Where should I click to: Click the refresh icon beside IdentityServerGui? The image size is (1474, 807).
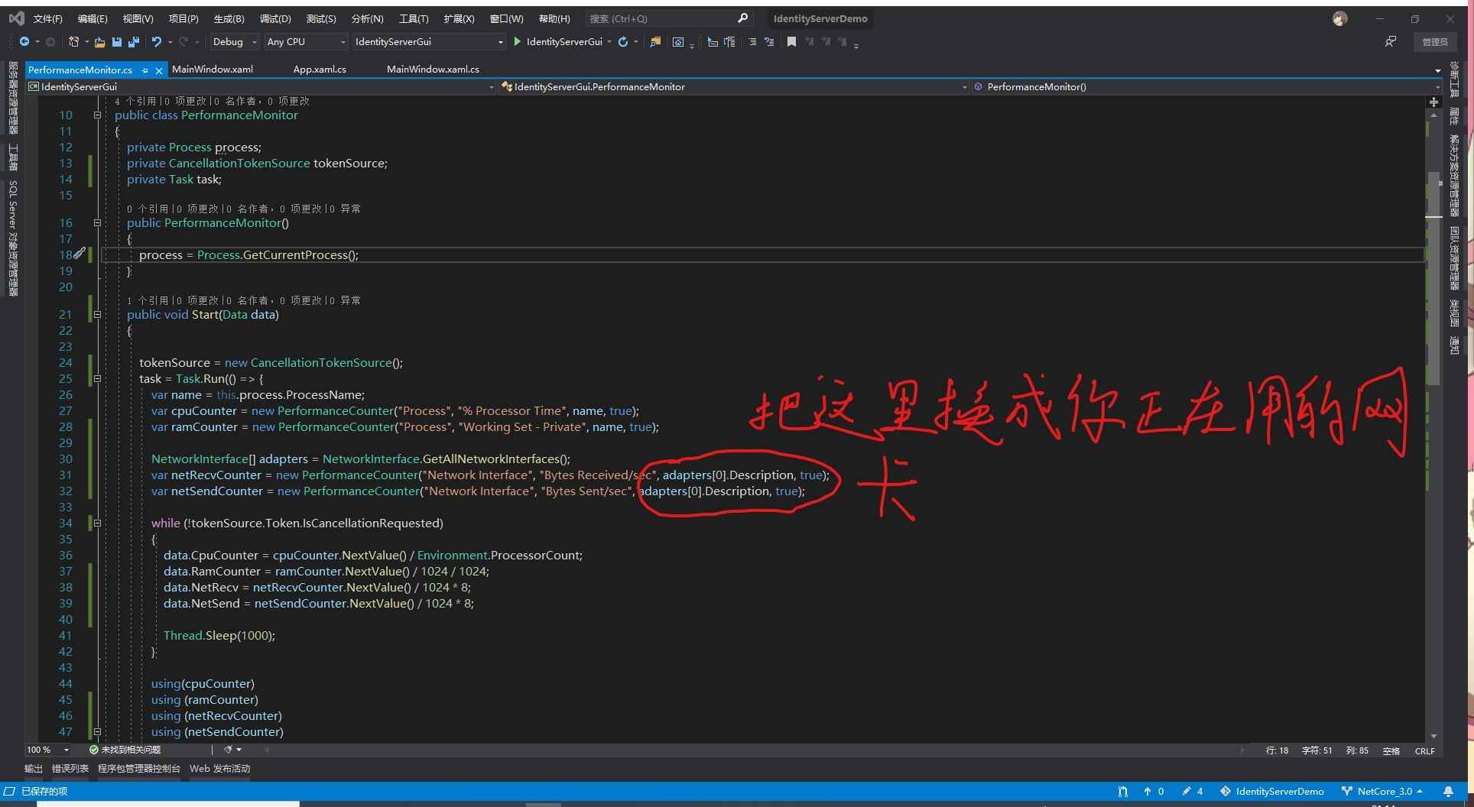(x=623, y=42)
